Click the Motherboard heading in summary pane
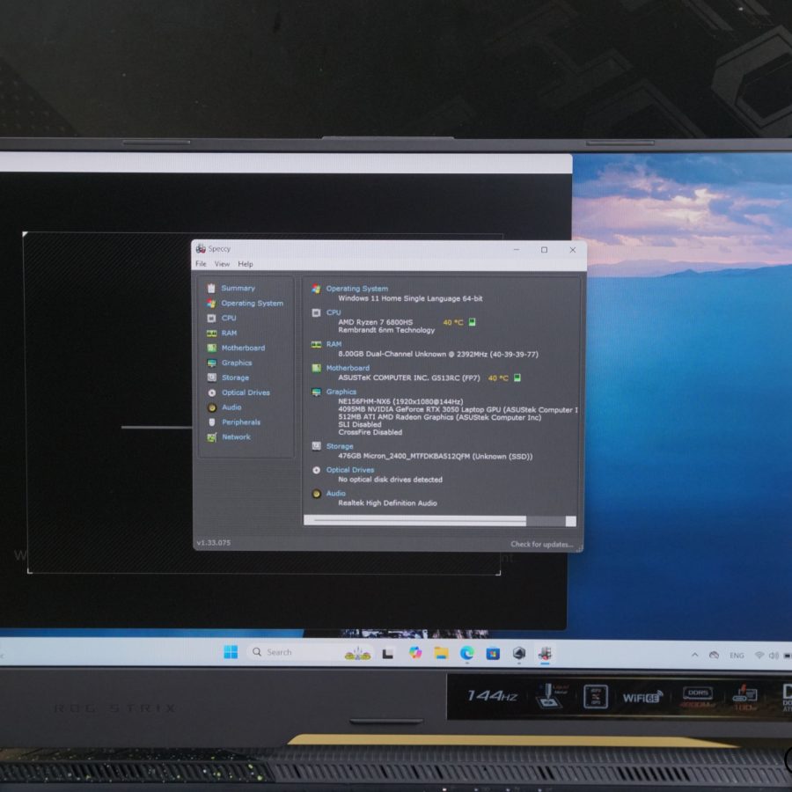Screen dimensions: 792x792 (348, 368)
